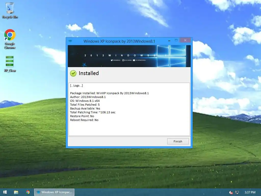Launch Chrome from the taskbar

click(x=28, y=192)
